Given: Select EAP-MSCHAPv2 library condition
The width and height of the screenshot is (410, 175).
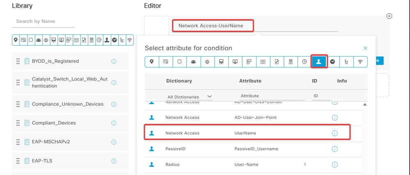Looking at the screenshot, I should point(70,142).
